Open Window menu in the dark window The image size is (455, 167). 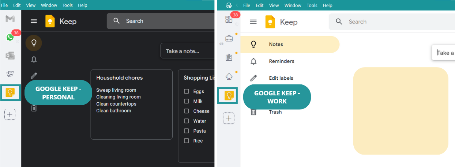point(49,5)
